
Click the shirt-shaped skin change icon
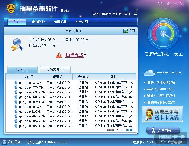coord(168,4)
